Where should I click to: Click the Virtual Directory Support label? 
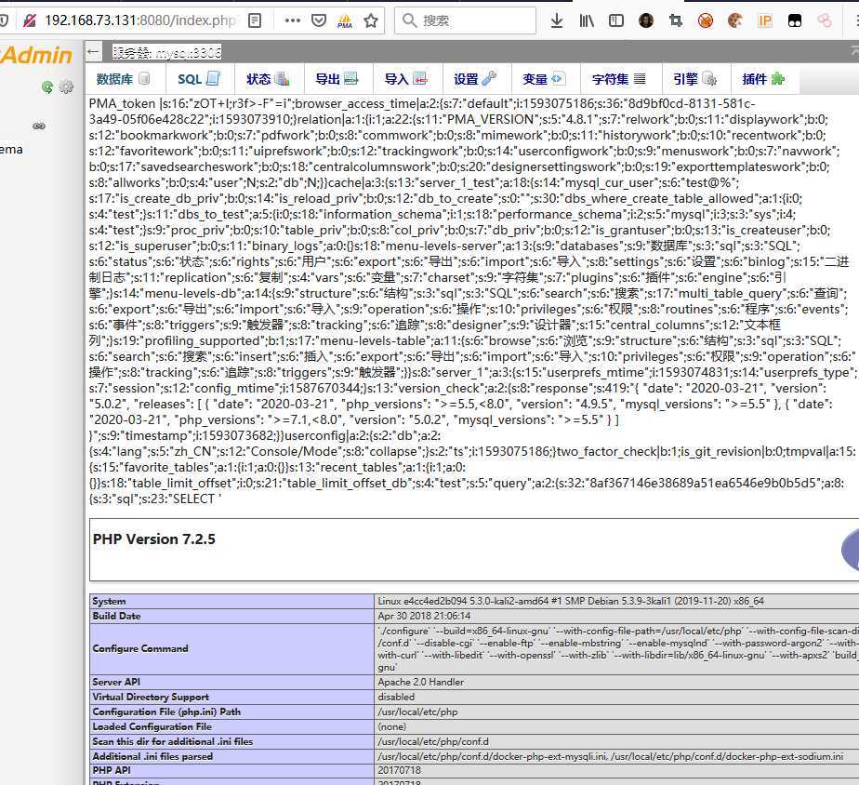[x=151, y=697]
